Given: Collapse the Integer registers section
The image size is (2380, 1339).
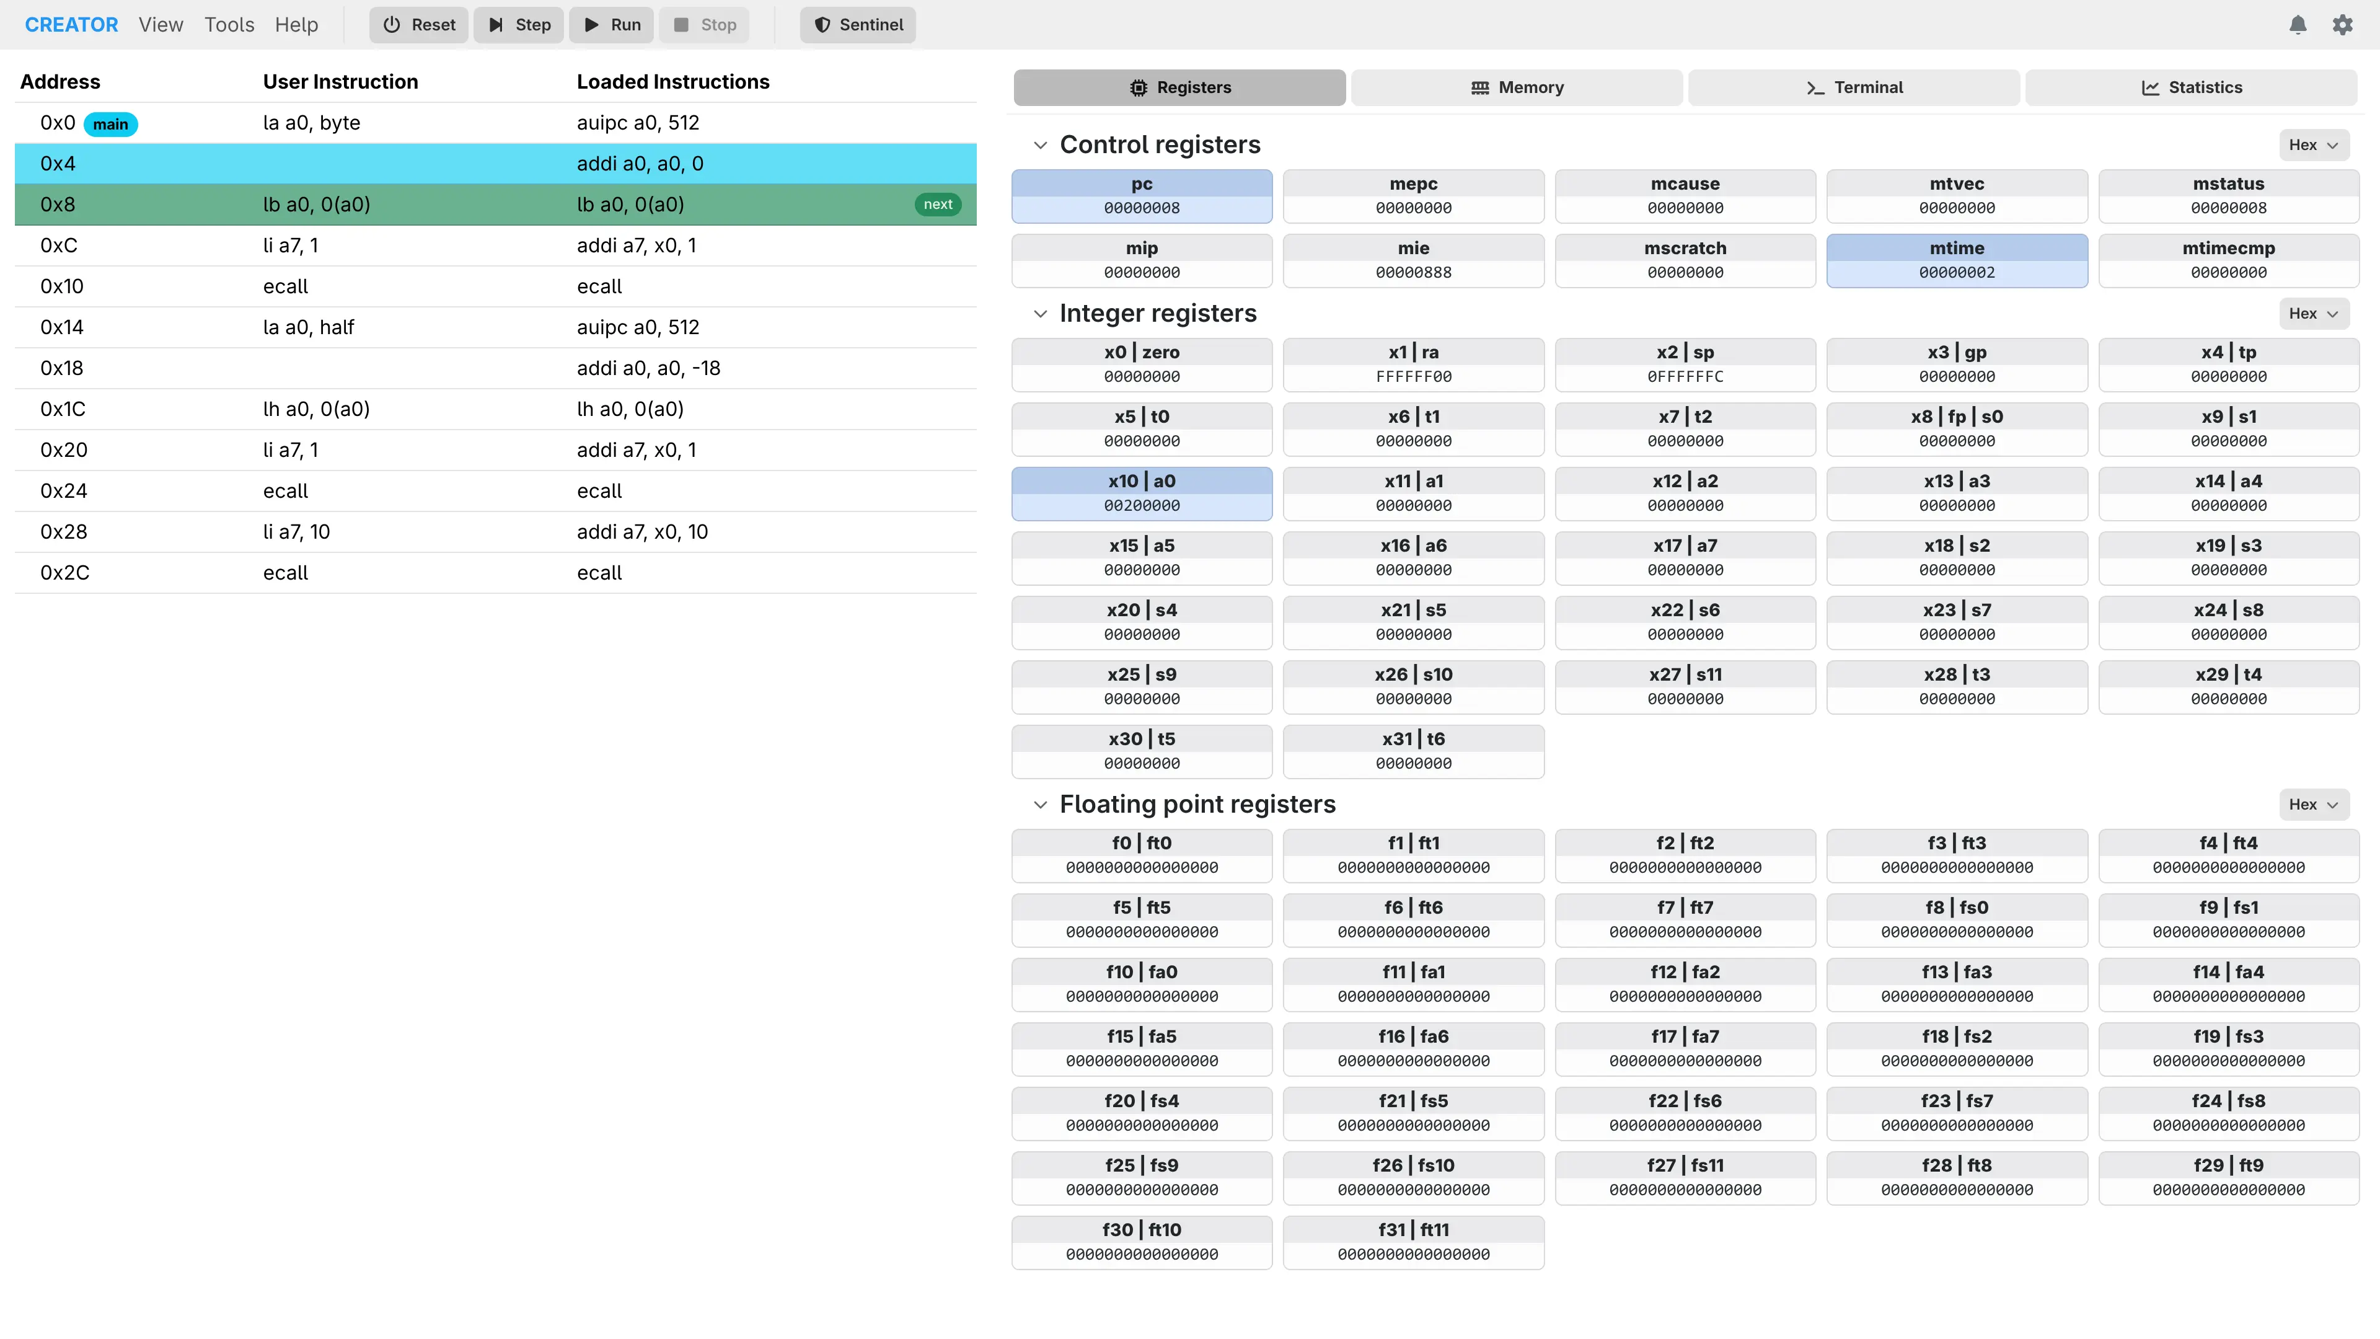Looking at the screenshot, I should point(1041,314).
